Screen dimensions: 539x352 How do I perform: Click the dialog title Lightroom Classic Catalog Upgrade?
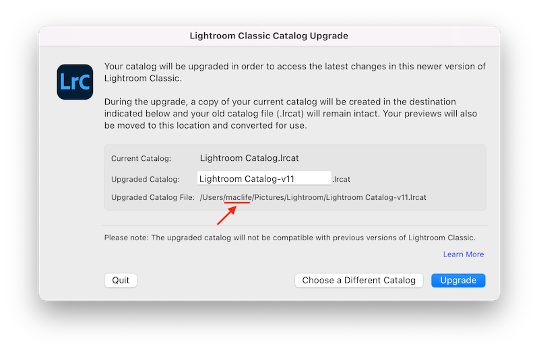click(269, 34)
